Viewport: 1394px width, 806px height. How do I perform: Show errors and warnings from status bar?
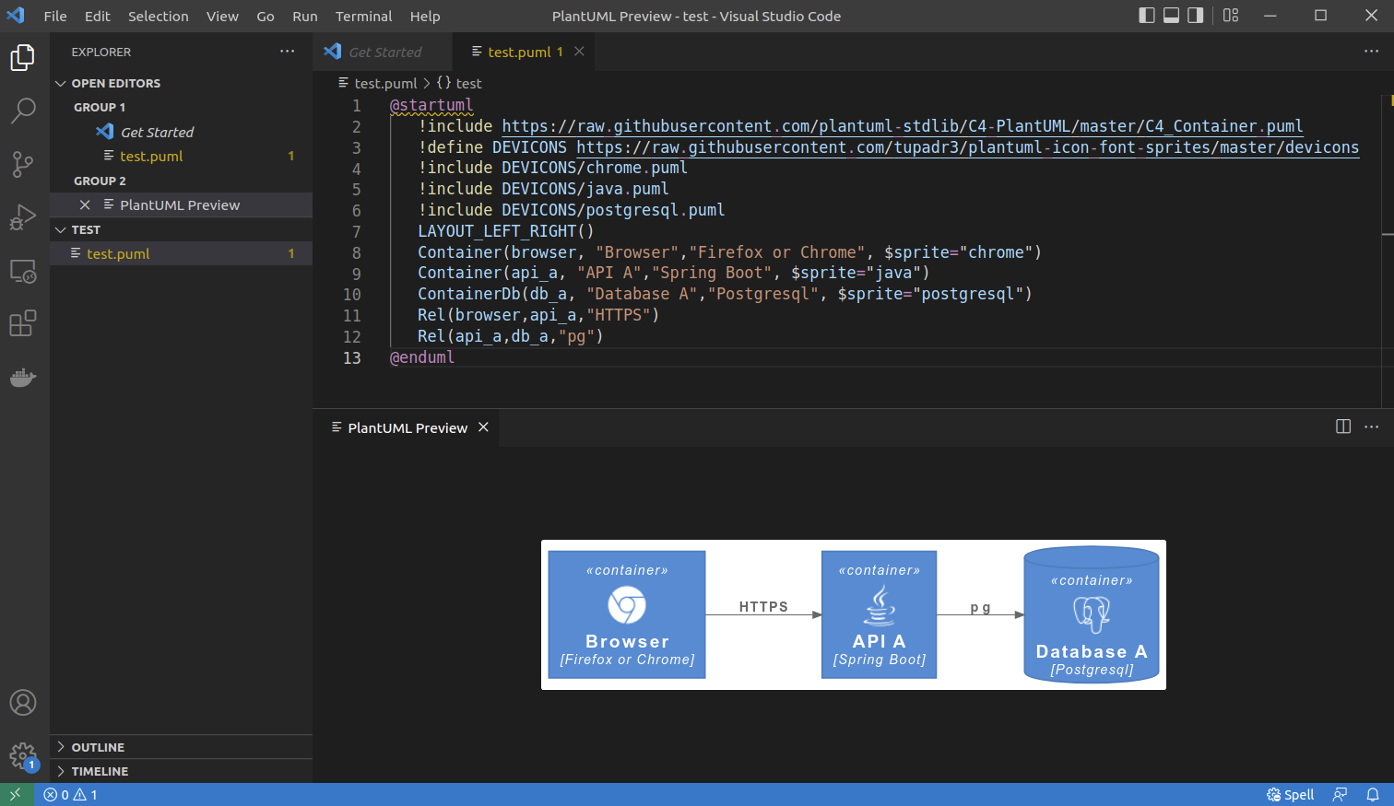click(71, 795)
